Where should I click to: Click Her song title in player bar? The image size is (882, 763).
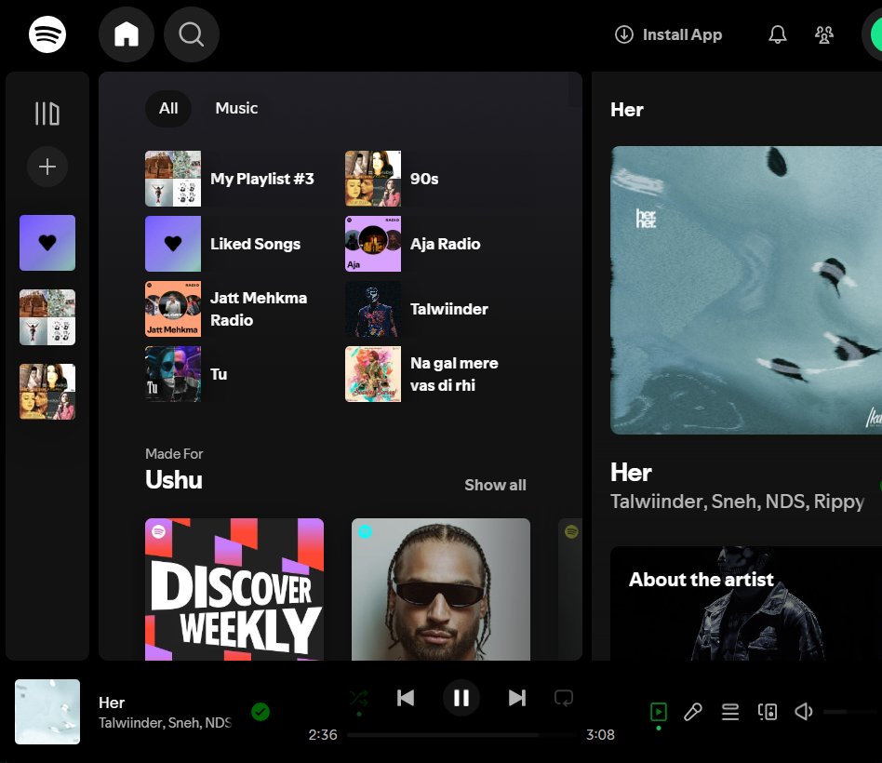click(x=112, y=703)
